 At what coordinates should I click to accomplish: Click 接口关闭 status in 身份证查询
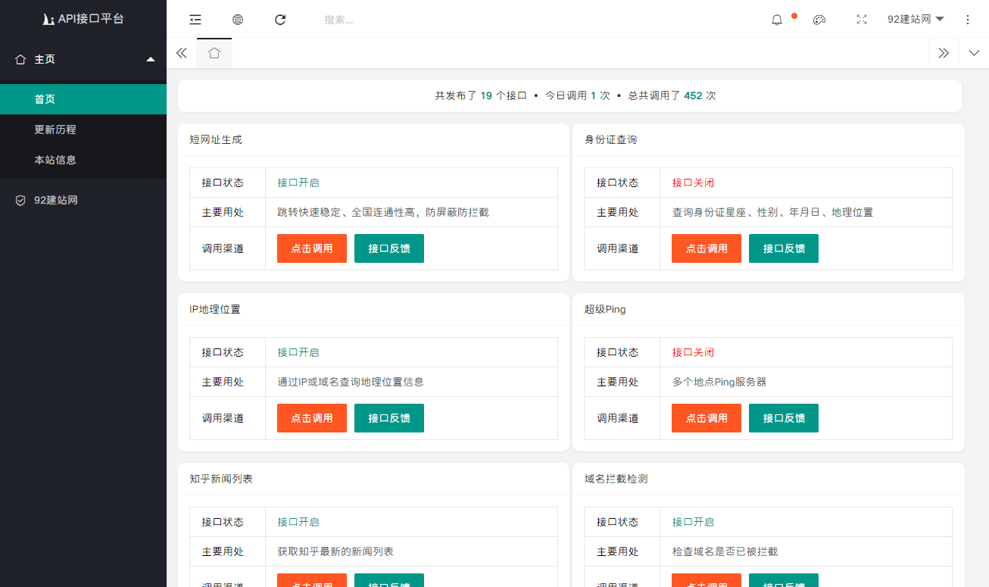(x=693, y=183)
